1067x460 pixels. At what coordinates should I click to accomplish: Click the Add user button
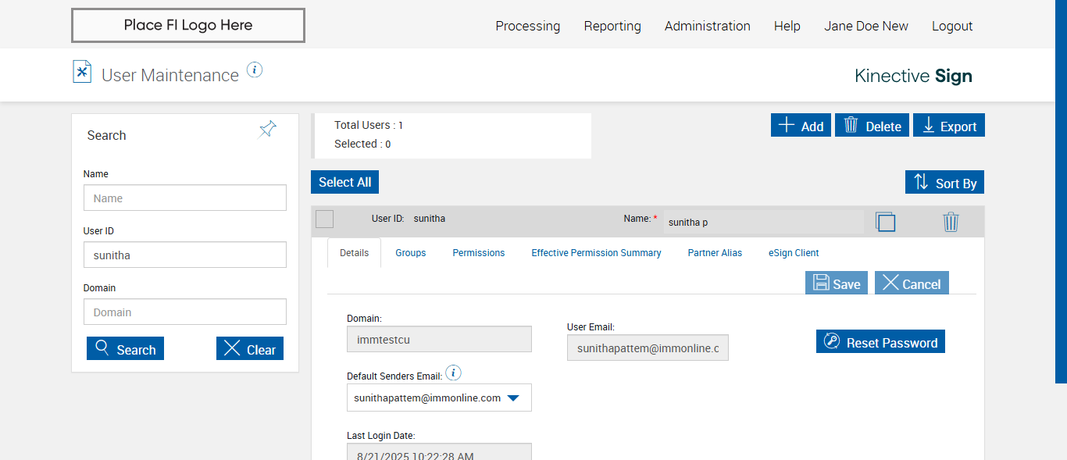pos(801,126)
